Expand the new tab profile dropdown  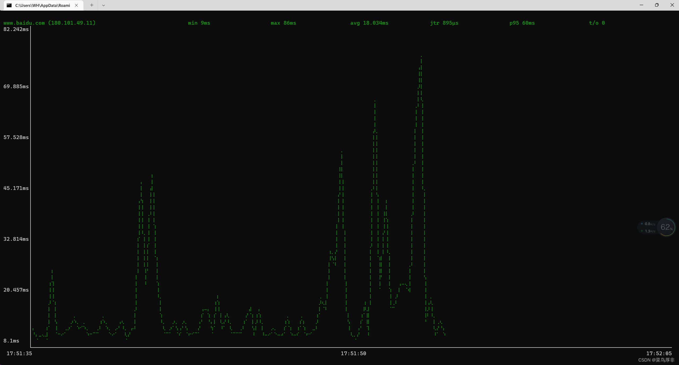pyautogui.click(x=104, y=5)
